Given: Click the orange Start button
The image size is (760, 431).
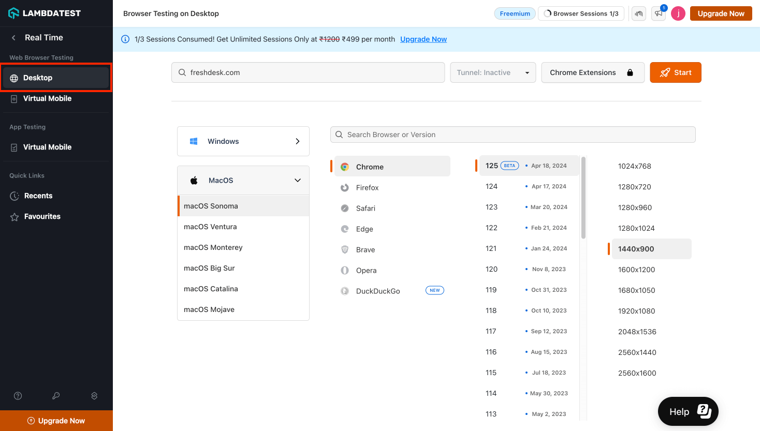Looking at the screenshot, I should pyautogui.click(x=675, y=72).
